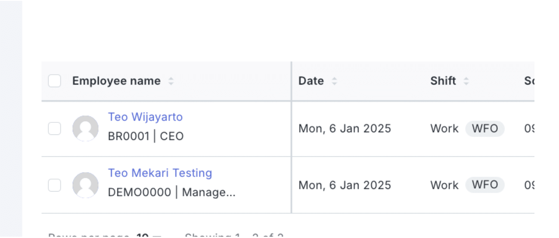Tick the checkbox for Teo Wijayarto
This screenshot has height=238, width=559.
click(54, 128)
